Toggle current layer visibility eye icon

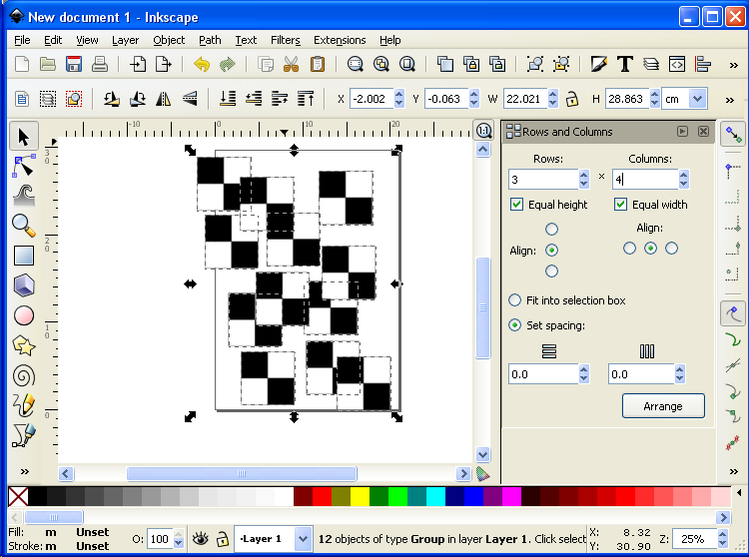tap(200, 539)
